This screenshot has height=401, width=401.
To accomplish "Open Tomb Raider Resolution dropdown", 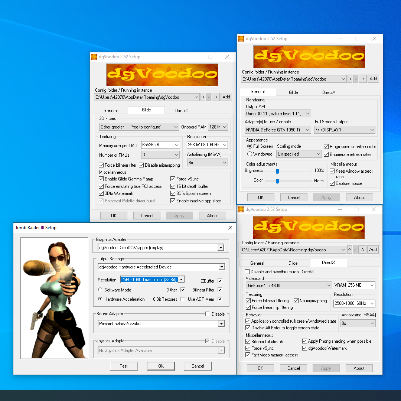I will (152, 280).
